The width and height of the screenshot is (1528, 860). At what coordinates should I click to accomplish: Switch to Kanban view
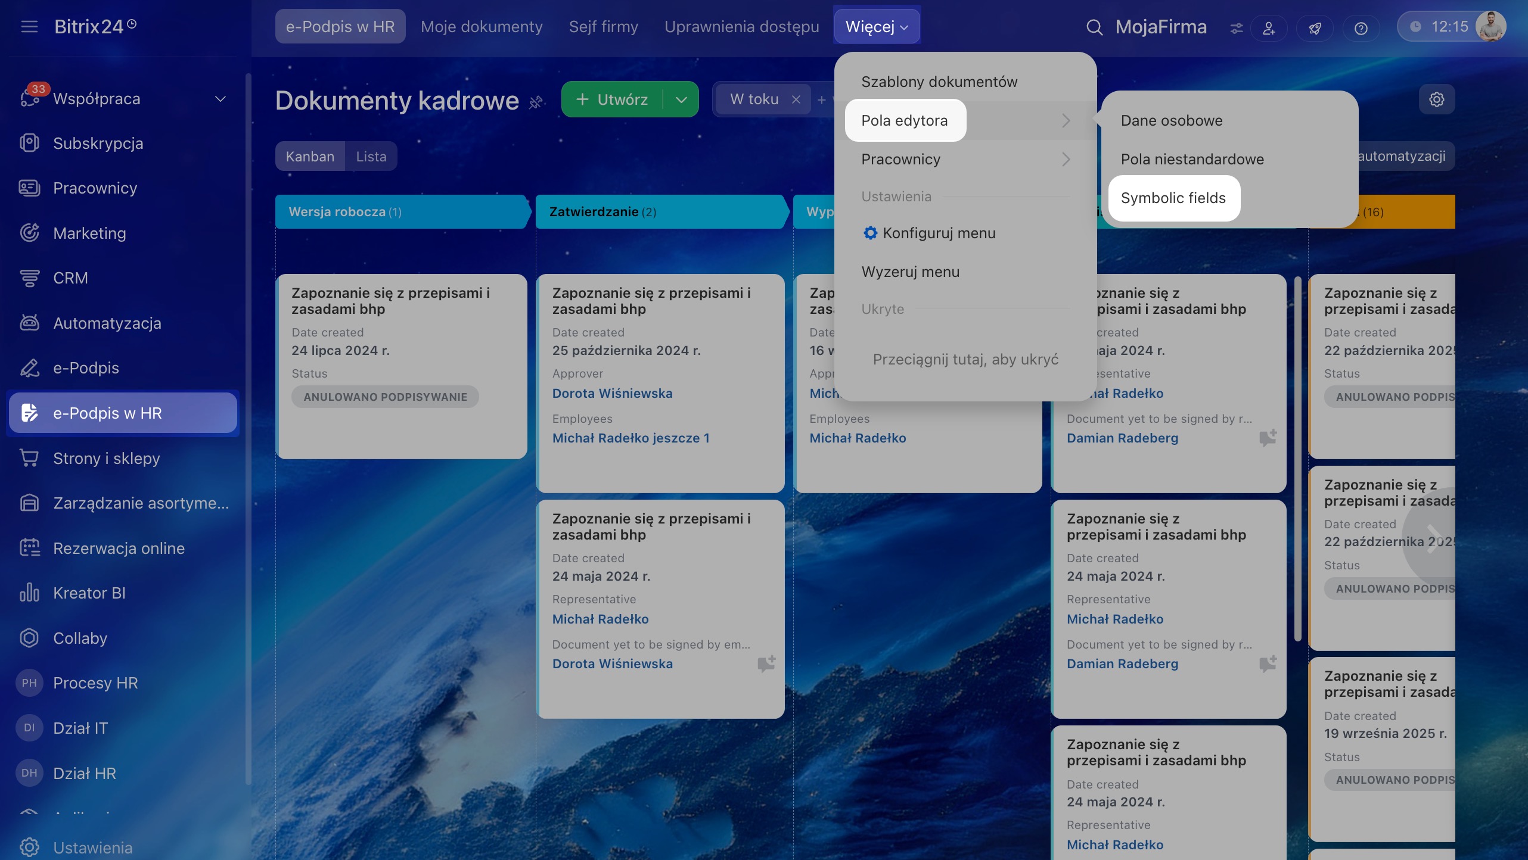point(310,157)
